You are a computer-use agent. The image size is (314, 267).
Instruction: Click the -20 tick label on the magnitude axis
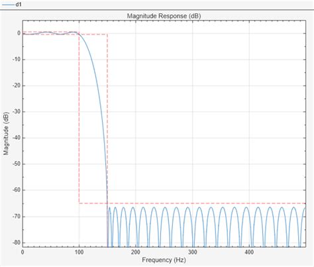tap(16, 85)
